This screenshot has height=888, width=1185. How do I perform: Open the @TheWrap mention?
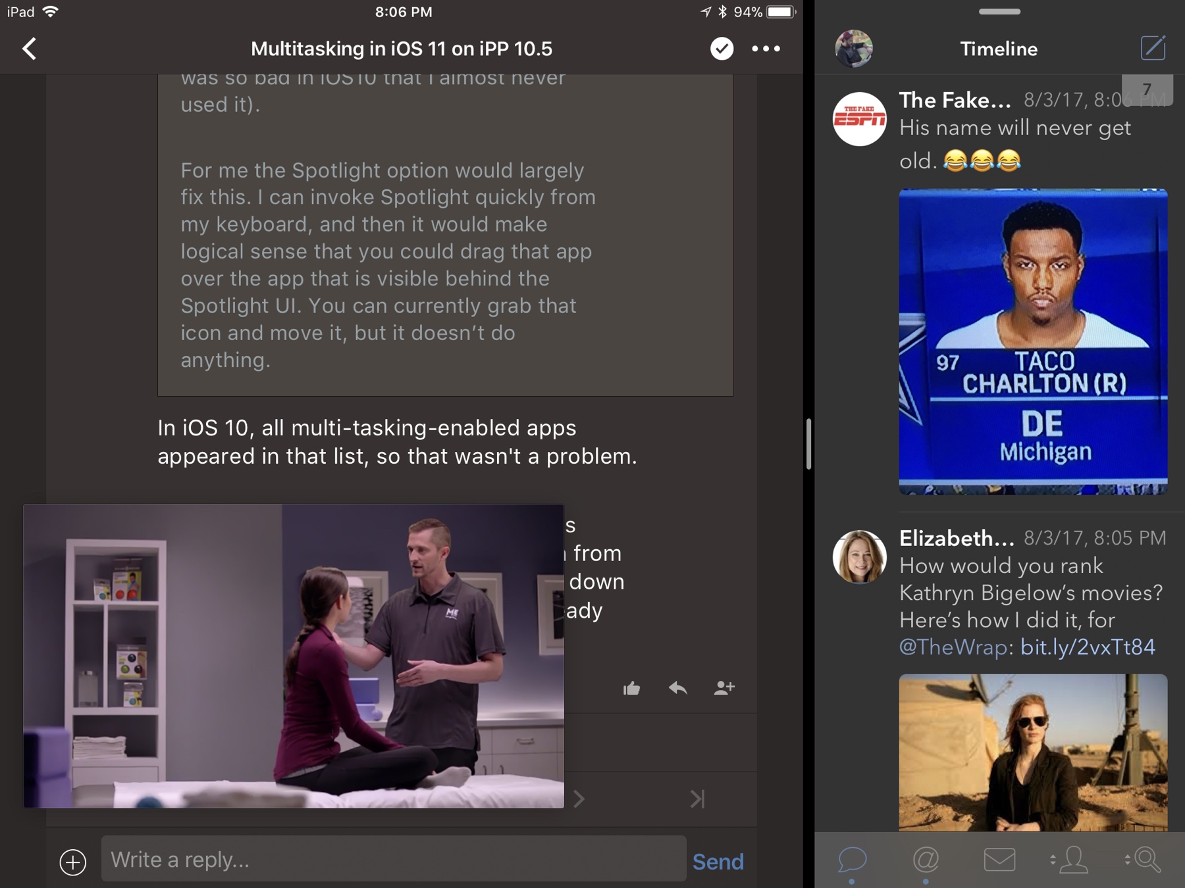953,647
